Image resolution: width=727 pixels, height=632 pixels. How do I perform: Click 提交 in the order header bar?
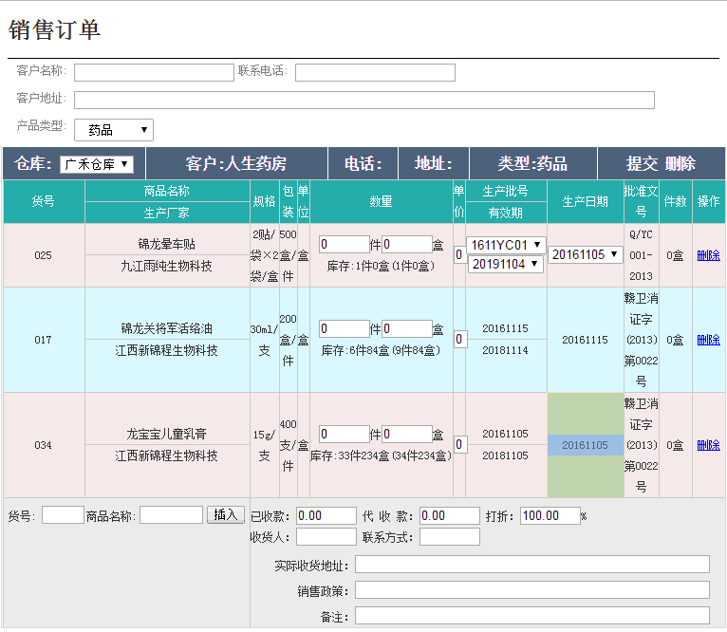pyautogui.click(x=642, y=163)
